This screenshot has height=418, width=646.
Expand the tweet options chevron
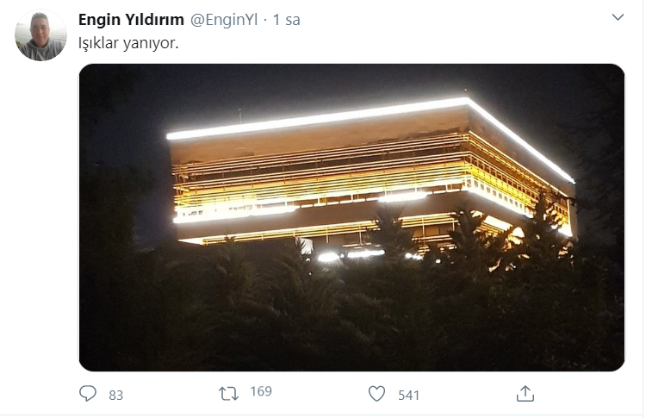click(618, 17)
